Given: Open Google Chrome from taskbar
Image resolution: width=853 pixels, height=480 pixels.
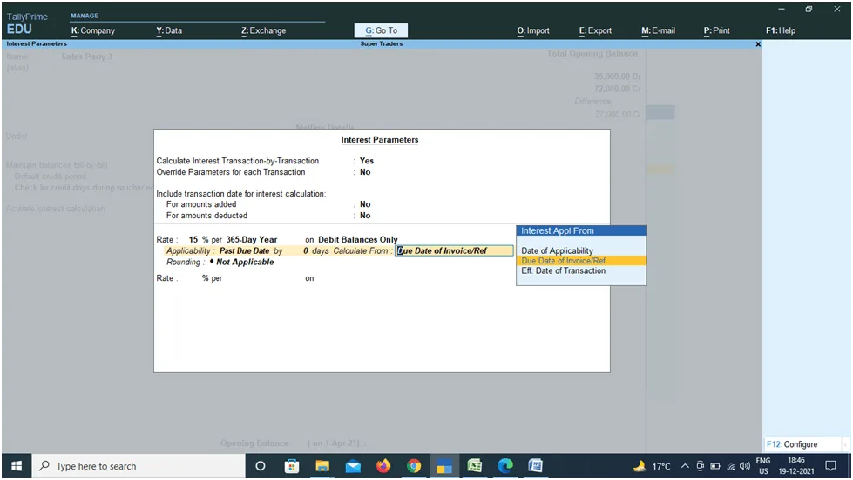Looking at the screenshot, I should tap(414, 466).
